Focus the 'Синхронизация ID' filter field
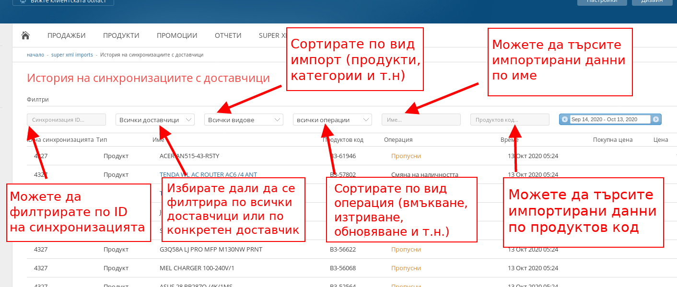Screen dimensions: 677x287 66,120
